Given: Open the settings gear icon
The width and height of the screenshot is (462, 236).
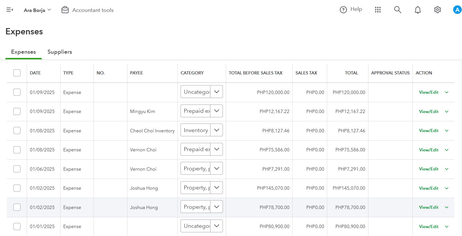Looking at the screenshot, I should [437, 10].
